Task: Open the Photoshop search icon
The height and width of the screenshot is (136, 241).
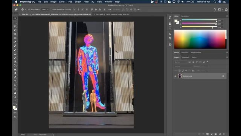Action: 215,9
